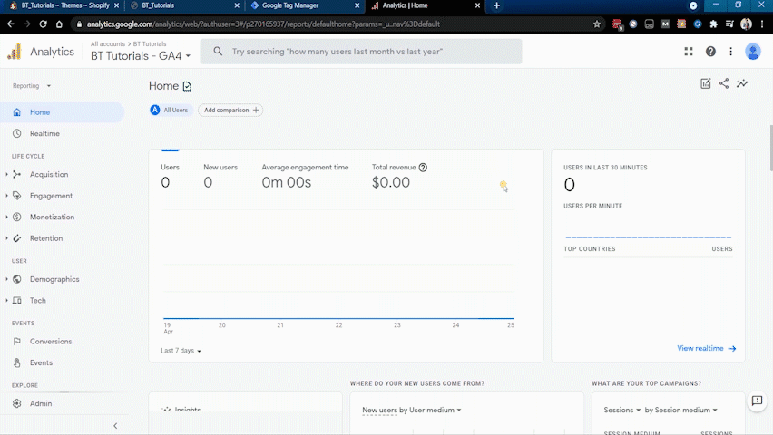This screenshot has height=435, width=773.
Task: Select Home in the sidebar
Action: (x=62, y=112)
